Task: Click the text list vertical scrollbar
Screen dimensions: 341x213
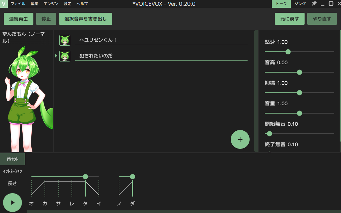Action: click(256, 91)
